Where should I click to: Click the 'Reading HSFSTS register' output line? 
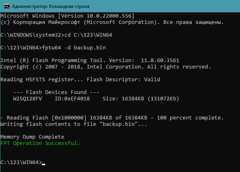(80, 80)
